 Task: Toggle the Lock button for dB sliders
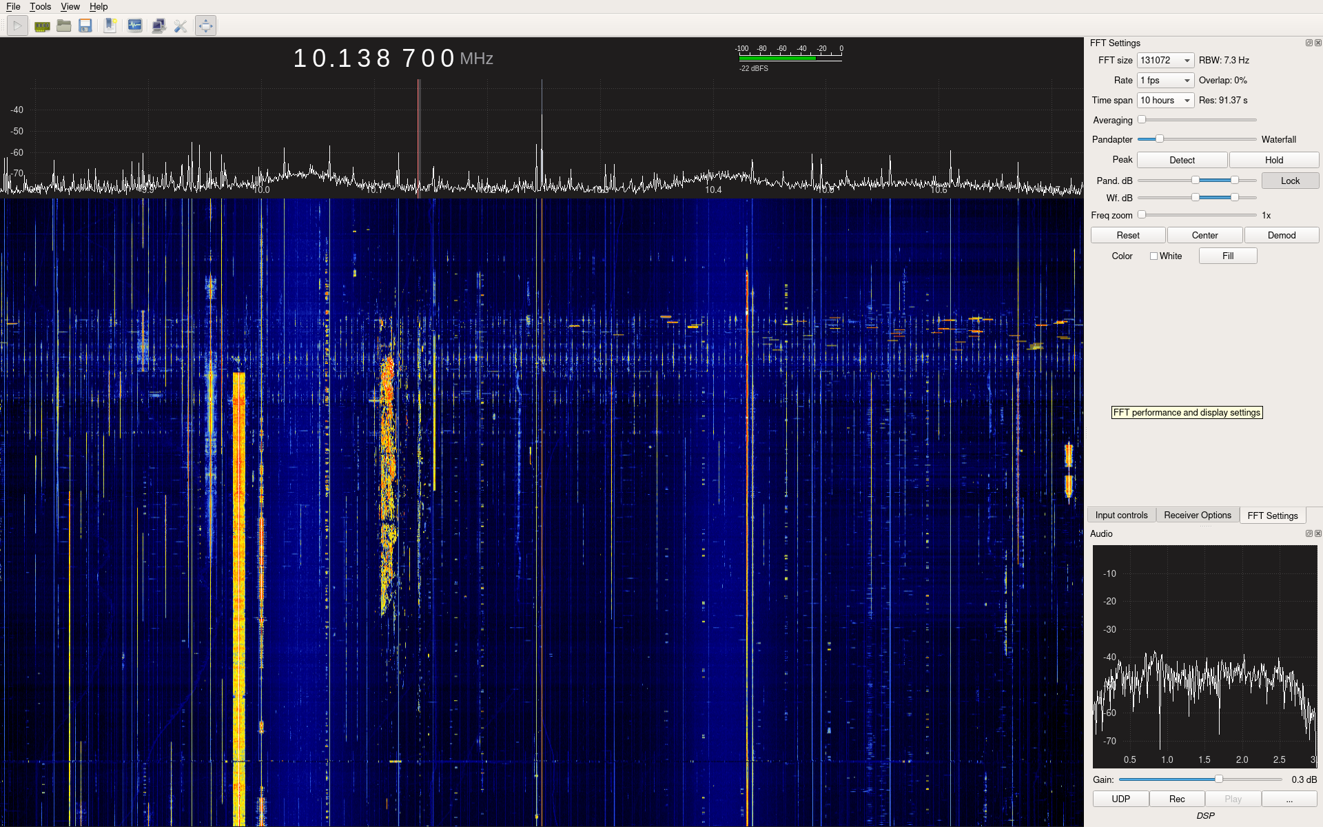point(1290,181)
